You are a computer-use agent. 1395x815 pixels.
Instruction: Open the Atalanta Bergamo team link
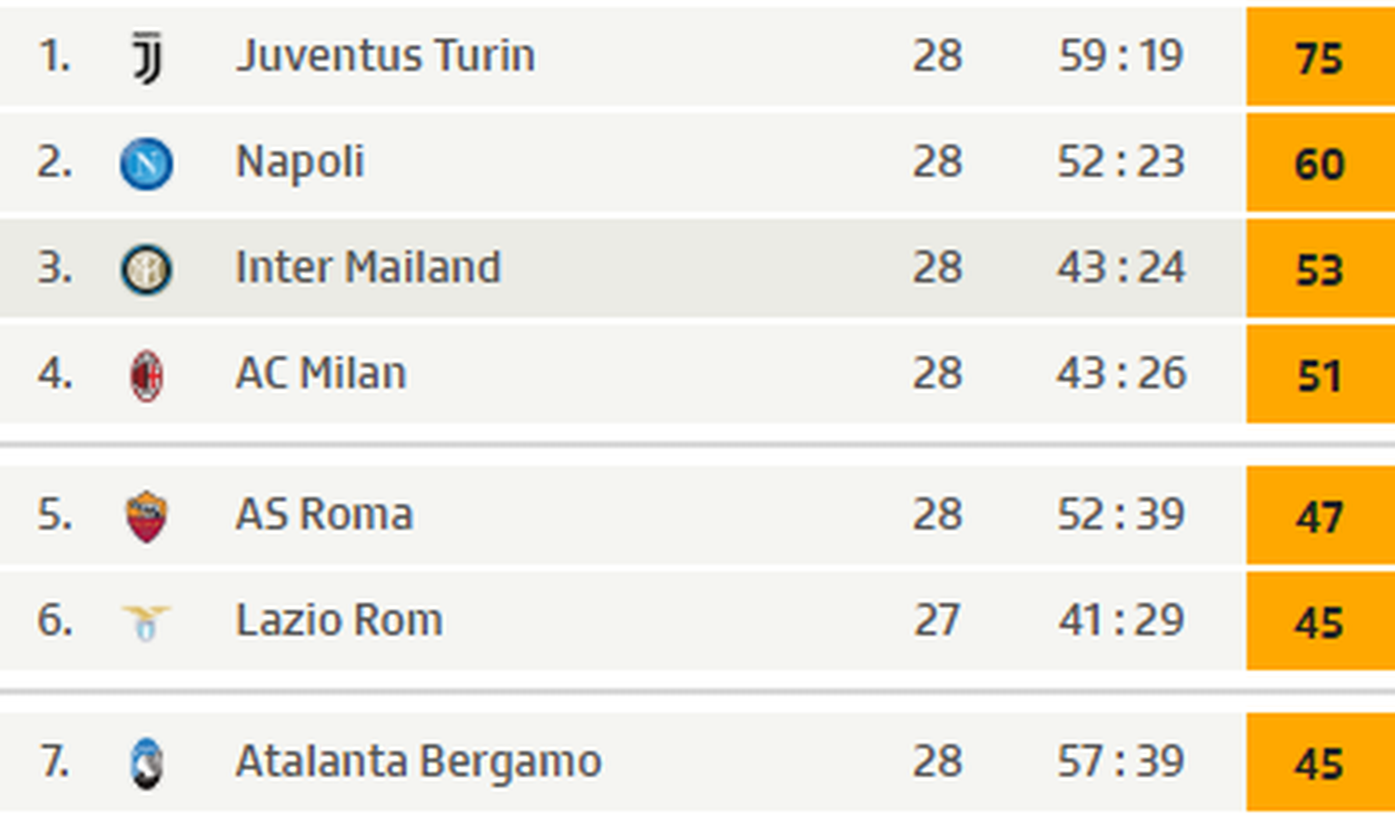pyautogui.click(x=418, y=761)
